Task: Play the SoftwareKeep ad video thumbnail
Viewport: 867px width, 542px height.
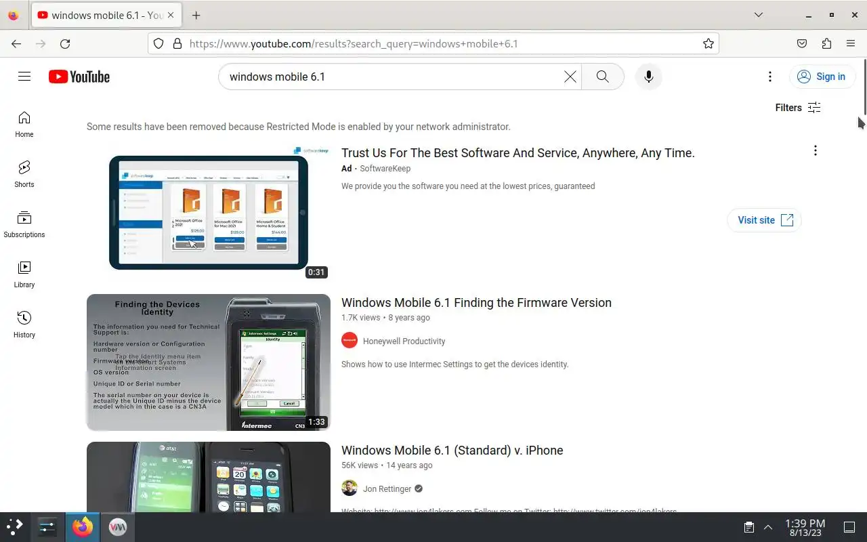Action: pos(209,213)
